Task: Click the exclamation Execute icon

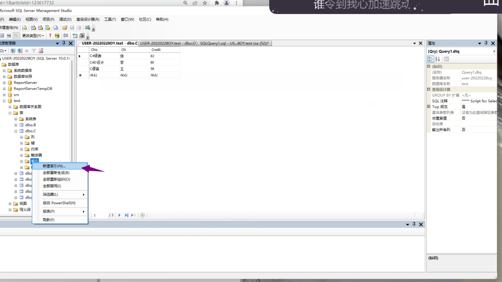Action: (50, 35)
